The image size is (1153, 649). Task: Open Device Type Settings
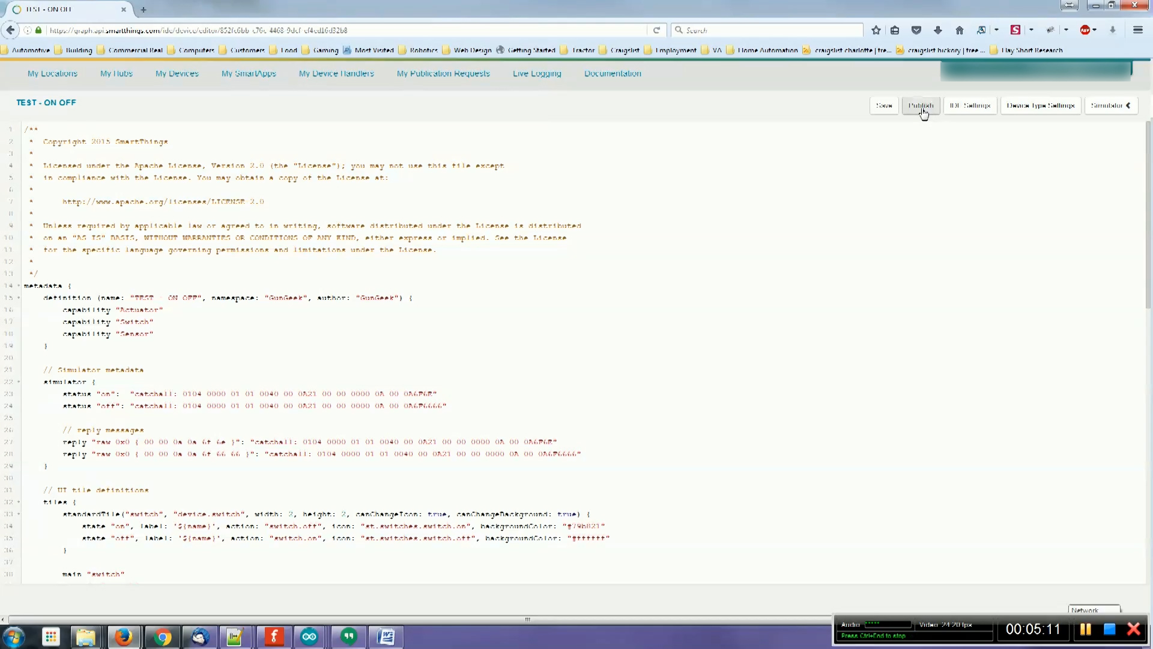[1040, 106]
